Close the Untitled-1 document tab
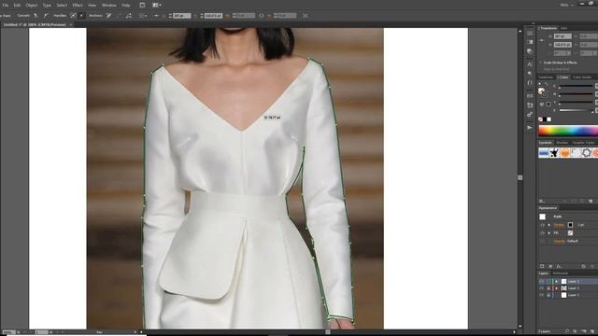Screen dimensions: 598x336 [x=71, y=25]
